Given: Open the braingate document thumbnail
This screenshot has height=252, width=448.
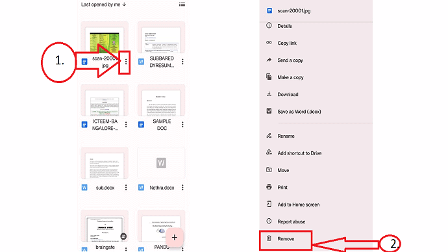Looking at the screenshot, I should point(105,226).
